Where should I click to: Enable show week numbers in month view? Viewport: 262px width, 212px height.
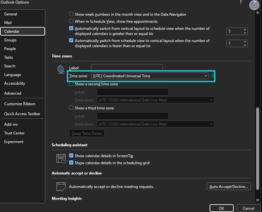[71, 14]
